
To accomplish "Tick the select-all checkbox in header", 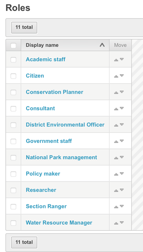I will click(13, 46).
